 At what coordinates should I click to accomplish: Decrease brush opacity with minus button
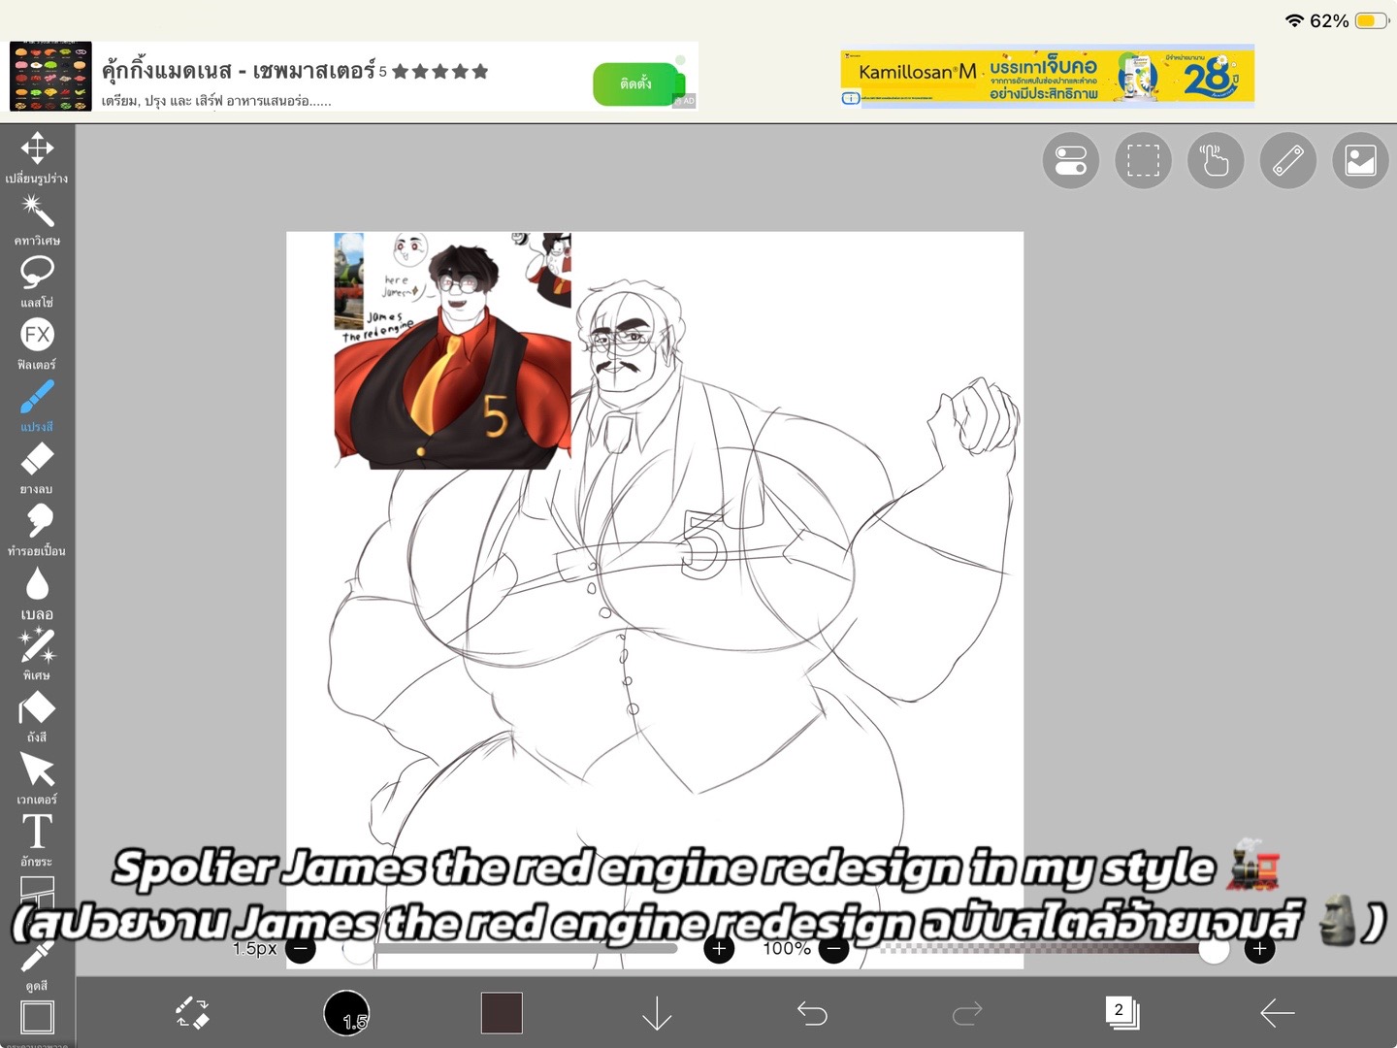(x=833, y=949)
